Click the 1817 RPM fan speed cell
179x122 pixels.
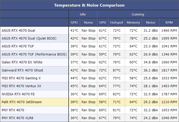(x=169, y=70)
